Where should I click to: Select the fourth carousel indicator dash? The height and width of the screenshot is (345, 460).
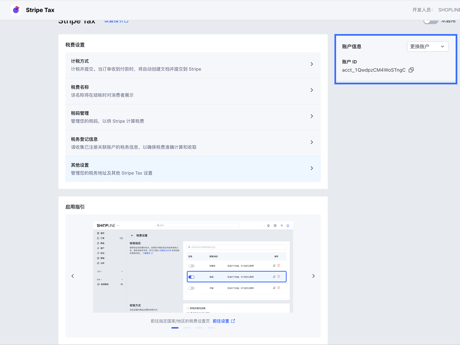tap(211, 328)
